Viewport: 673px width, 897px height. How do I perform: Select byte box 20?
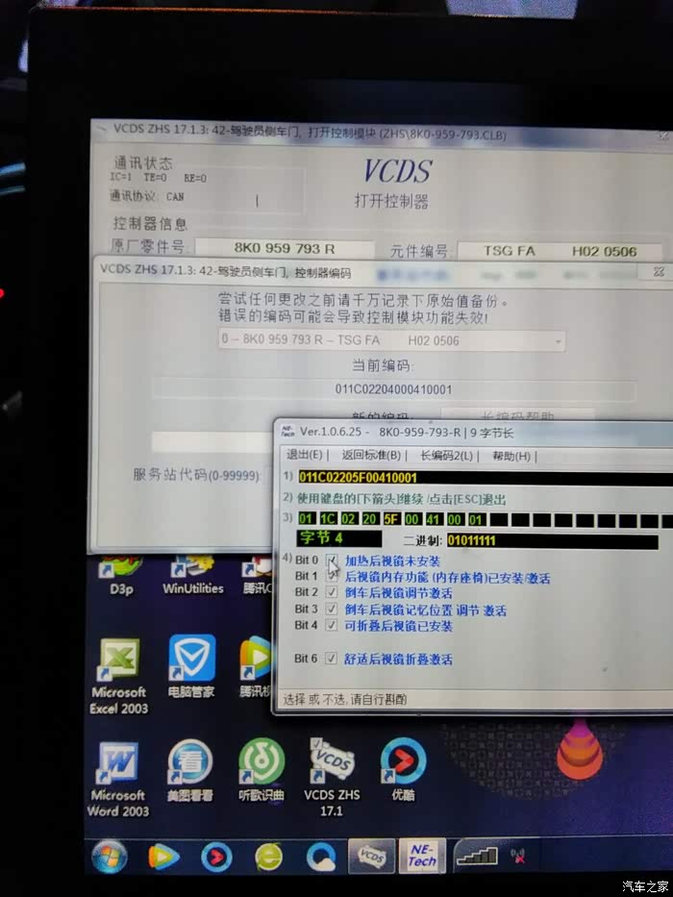coord(370,519)
